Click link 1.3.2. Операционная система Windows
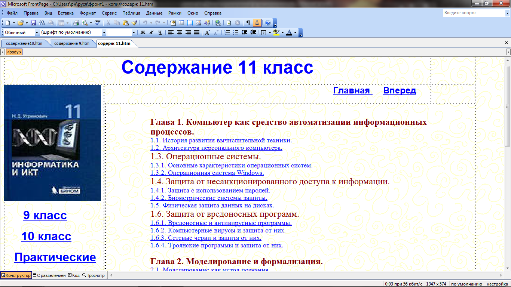The image size is (511, 287). click(x=207, y=173)
